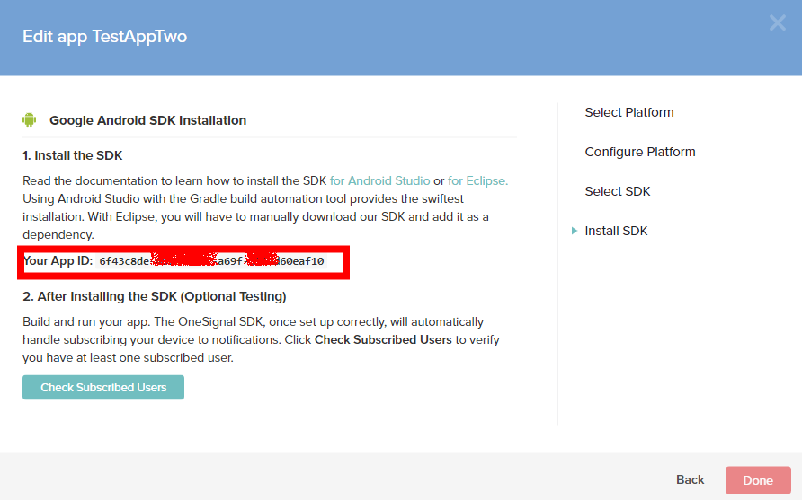Click the Back button
Image resolution: width=802 pixels, height=500 pixels.
(x=690, y=479)
